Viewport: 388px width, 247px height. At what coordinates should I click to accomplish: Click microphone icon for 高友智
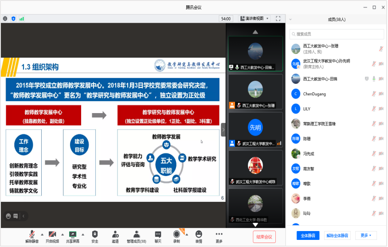point(374,169)
